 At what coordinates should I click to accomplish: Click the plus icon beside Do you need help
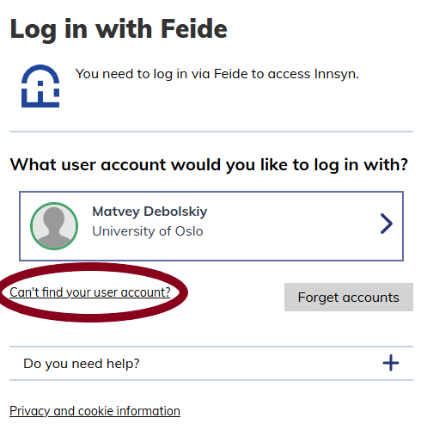coord(391,363)
